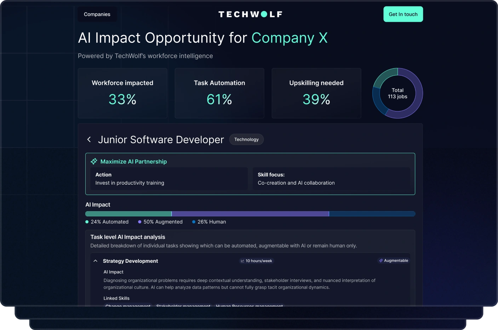Click the dark blue Human segment of AI Impact bar

pos(372,214)
